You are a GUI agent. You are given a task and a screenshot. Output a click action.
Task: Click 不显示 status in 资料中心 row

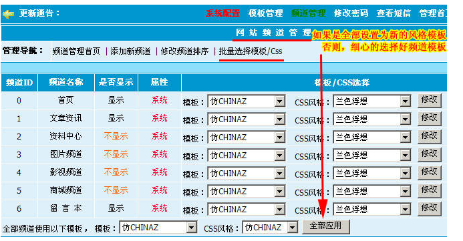pos(116,136)
